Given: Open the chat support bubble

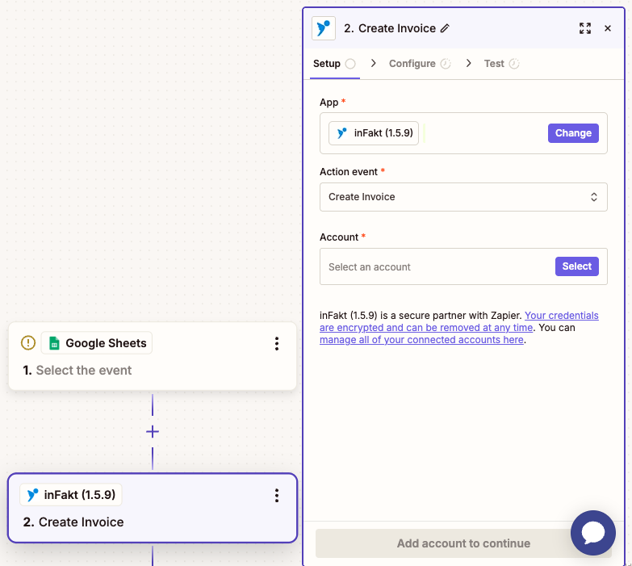Looking at the screenshot, I should coord(592,533).
